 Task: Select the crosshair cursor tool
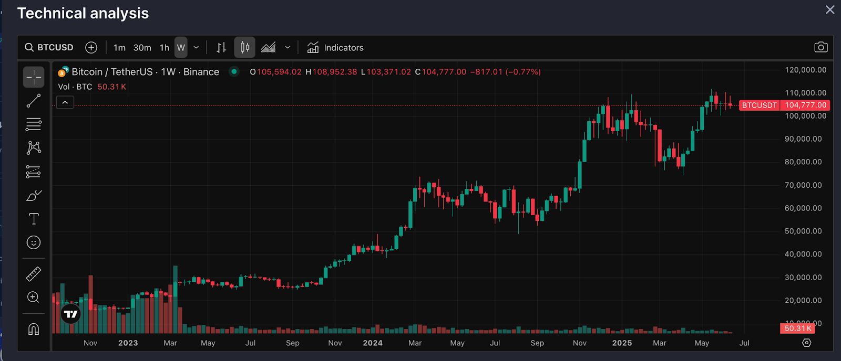(x=34, y=77)
